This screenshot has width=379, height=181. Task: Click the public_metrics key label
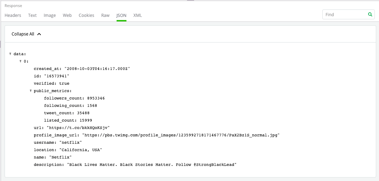point(53,91)
